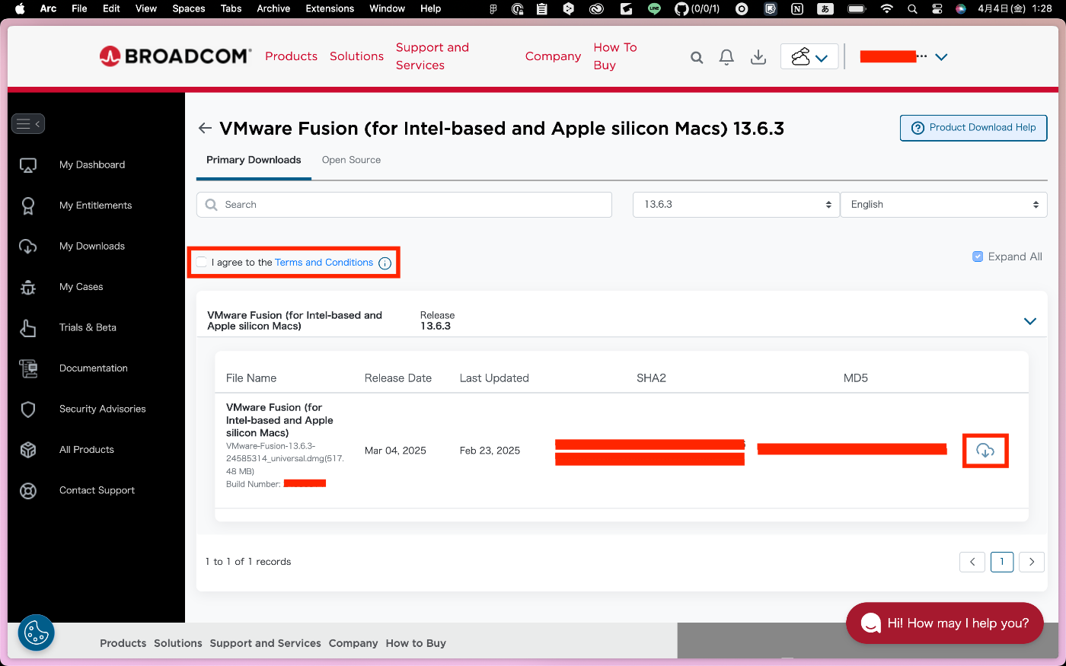Click the Security Advisories shield icon

(x=28, y=409)
